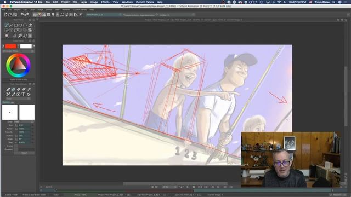Select the red A color swatch
The image size is (351, 197).
(11, 46)
